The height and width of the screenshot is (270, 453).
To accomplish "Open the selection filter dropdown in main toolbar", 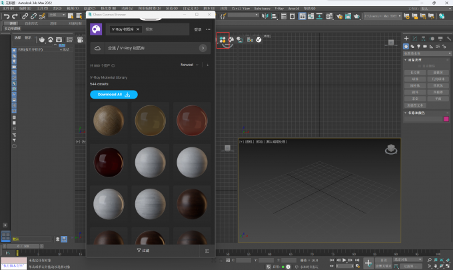I will pyautogui.click(x=57, y=15).
